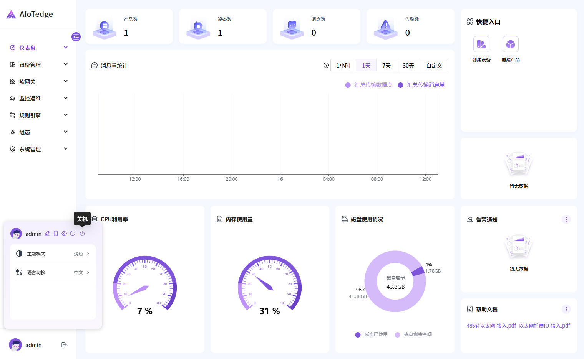Open the 告警通知 three-dot more menu

tap(566, 219)
